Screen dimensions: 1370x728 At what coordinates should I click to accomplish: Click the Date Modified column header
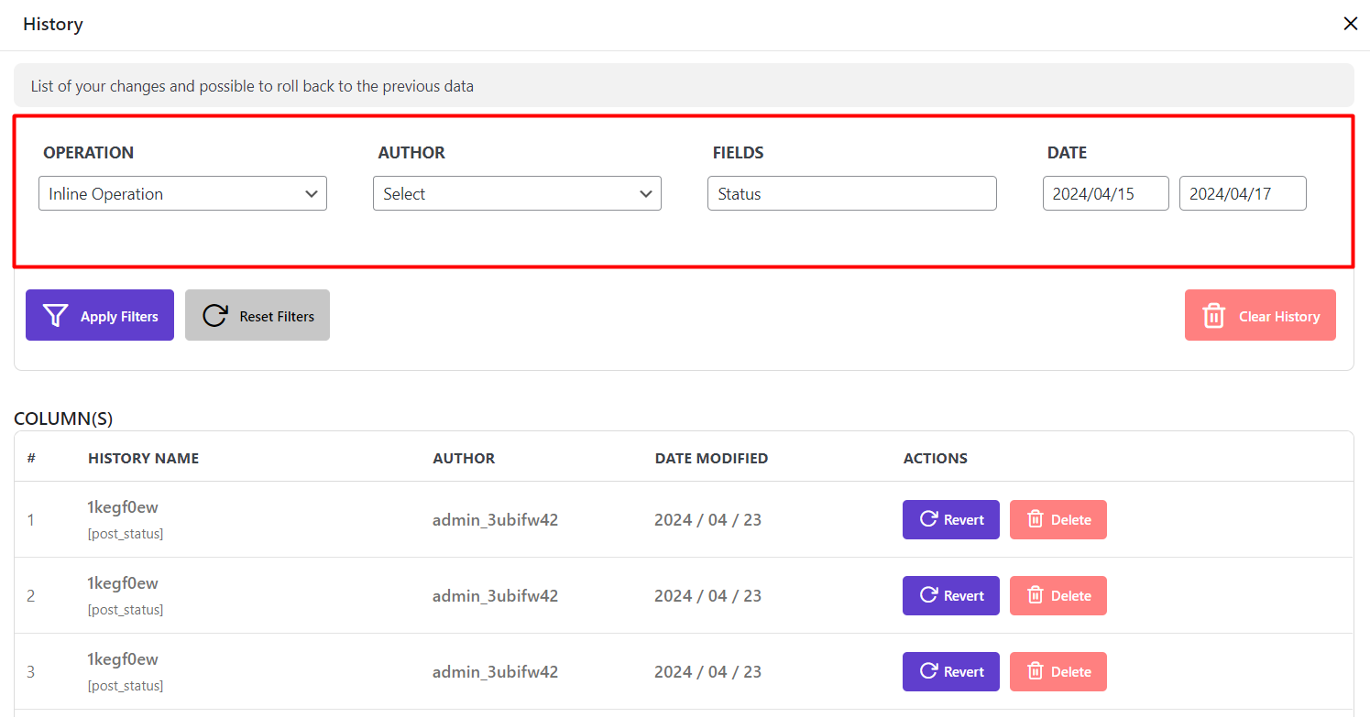click(x=711, y=458)
